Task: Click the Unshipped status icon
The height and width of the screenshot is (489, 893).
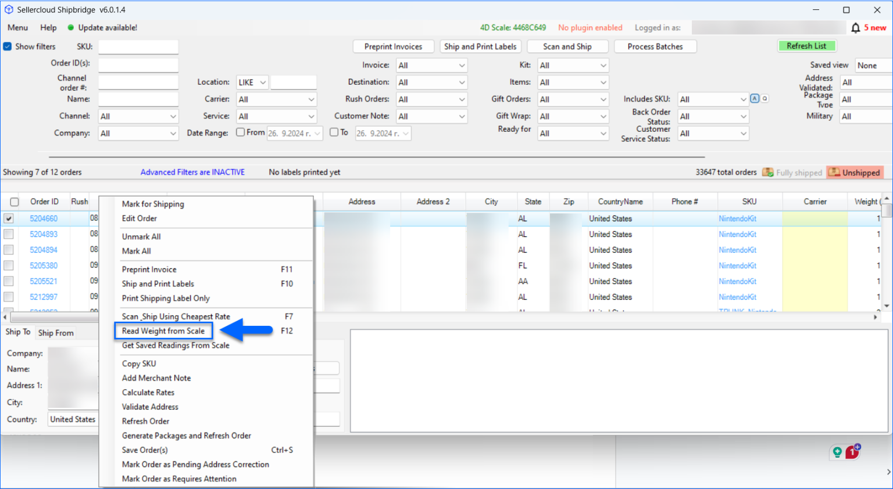Action: tap(835, 172)
